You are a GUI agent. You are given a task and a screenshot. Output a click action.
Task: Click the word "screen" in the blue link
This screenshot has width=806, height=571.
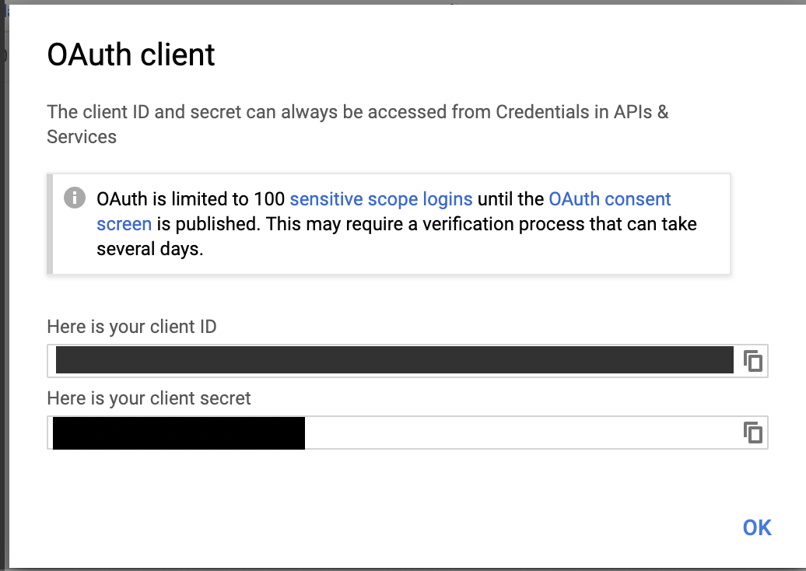tap(124, 224)
